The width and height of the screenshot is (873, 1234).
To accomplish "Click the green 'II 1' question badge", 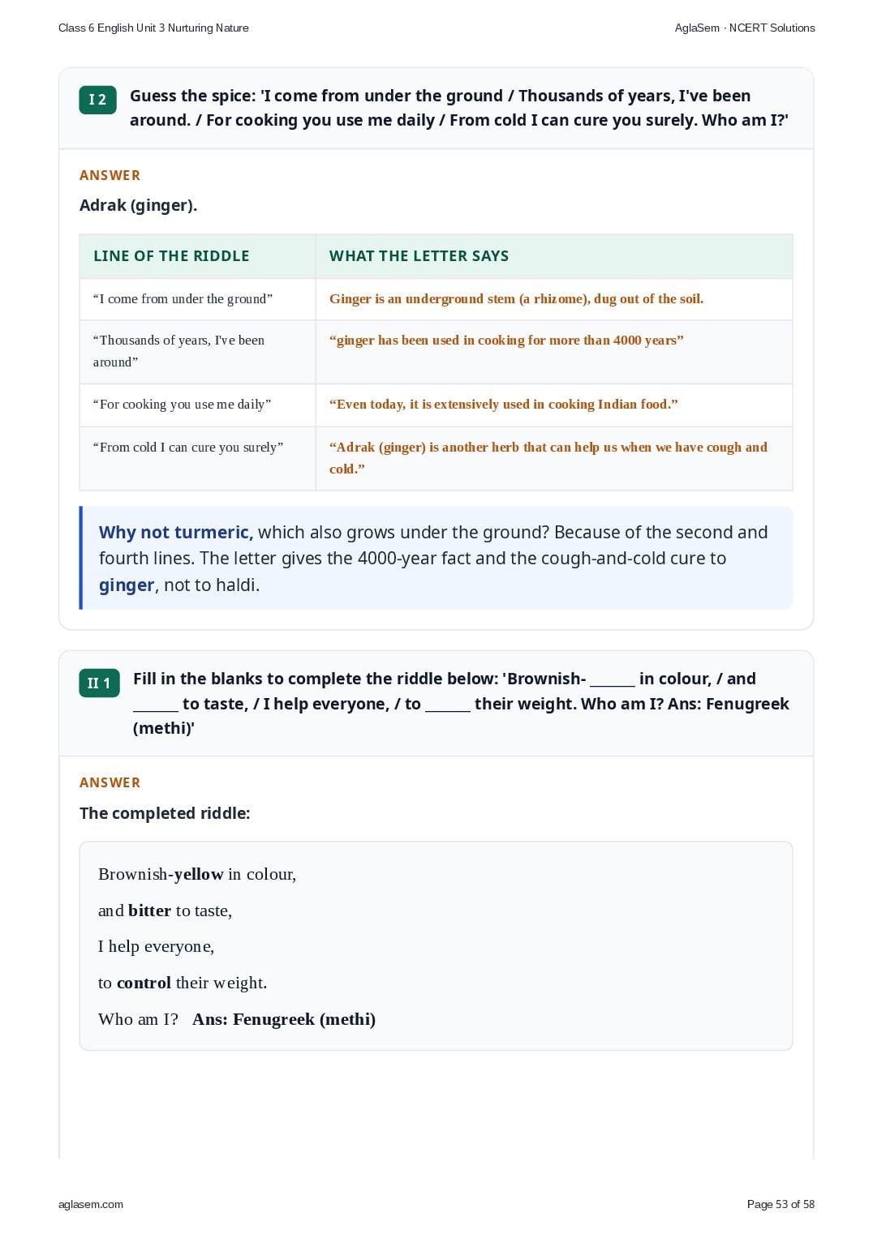I will pyautogui.click(x=99, y=683).
